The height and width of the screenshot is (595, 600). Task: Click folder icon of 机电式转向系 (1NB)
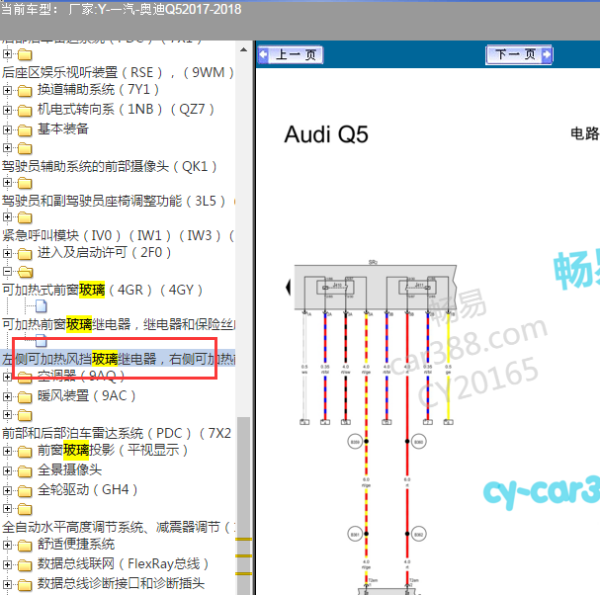25,111
